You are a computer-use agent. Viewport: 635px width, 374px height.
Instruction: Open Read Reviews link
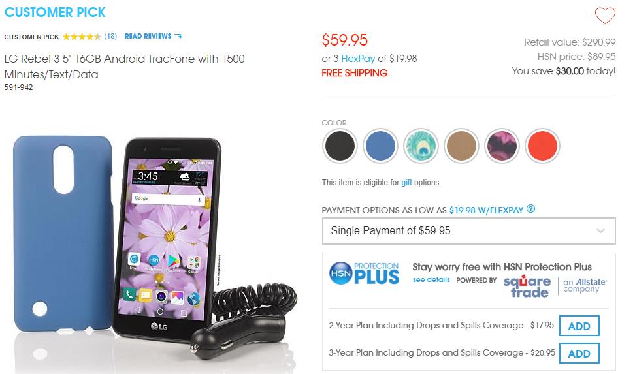(148, 36)
